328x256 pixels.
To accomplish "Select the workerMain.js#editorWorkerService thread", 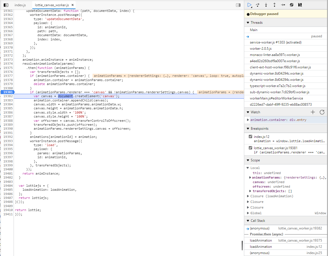I will pos(286,98).
